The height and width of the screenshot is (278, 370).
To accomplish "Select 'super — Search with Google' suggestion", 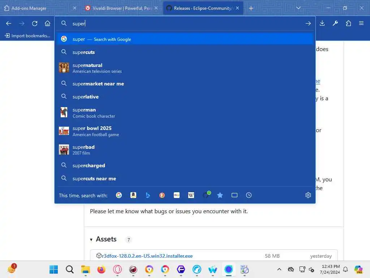I will 185,39.
